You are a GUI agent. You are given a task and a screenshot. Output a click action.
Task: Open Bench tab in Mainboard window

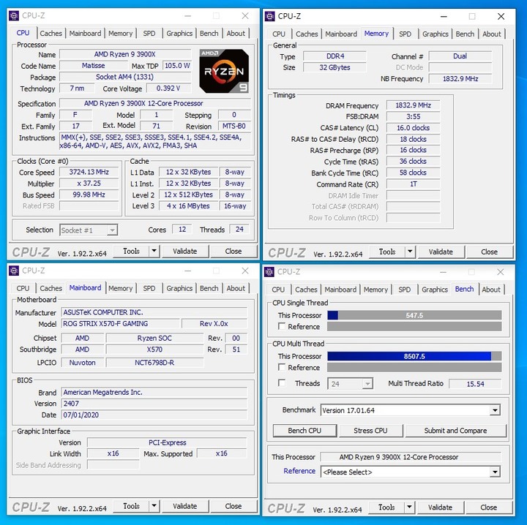tap(209, 288)
